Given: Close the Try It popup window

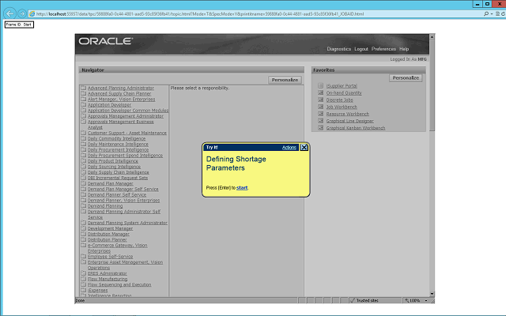Looking at the screenshot, I should pos(304,147).
